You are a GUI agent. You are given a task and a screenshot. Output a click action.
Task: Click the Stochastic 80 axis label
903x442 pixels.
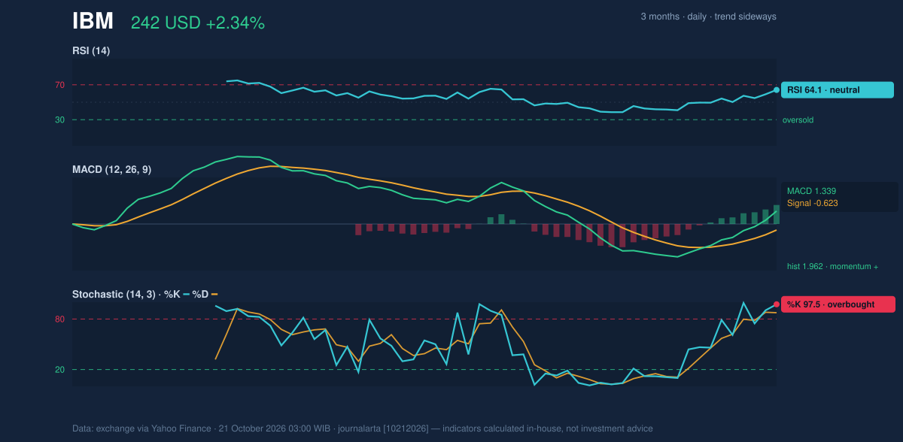59,319
